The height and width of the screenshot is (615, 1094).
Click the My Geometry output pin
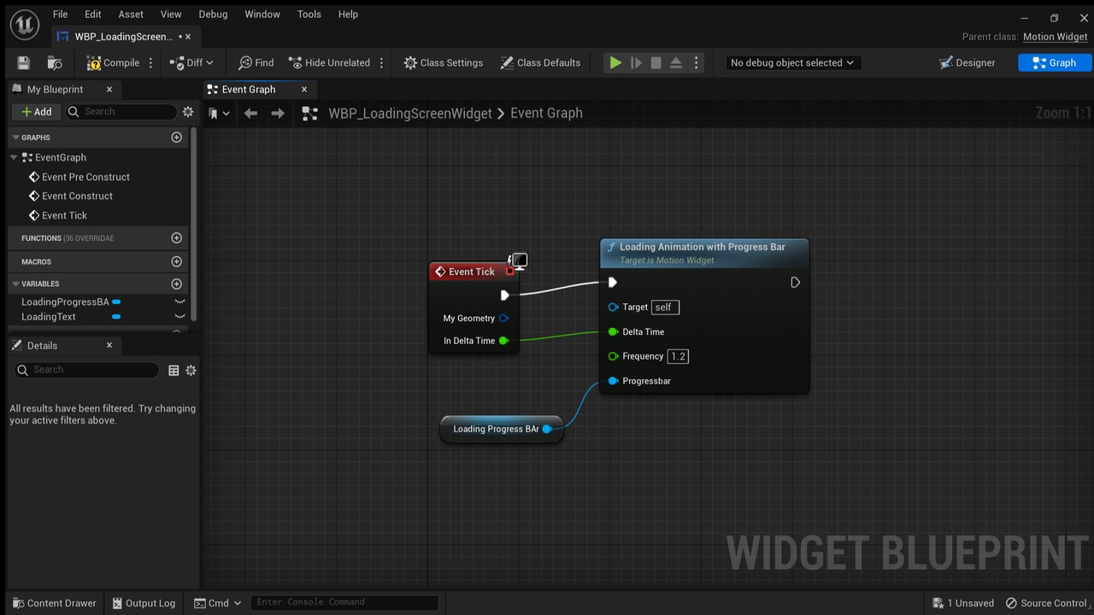(x=504, y=318)
